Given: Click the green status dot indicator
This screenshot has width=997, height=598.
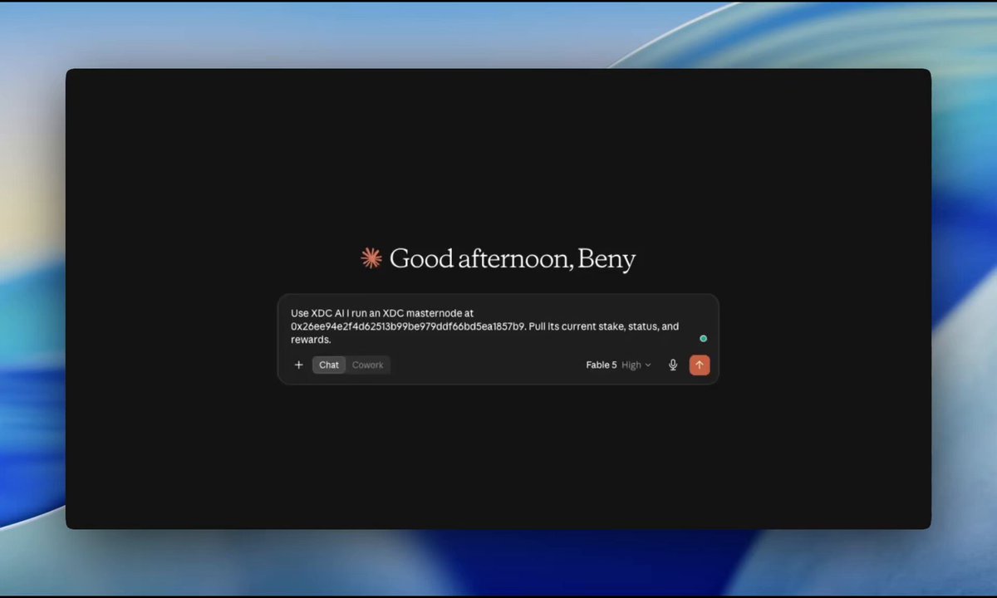Looking at the screenshot, I should coord(703,339).
